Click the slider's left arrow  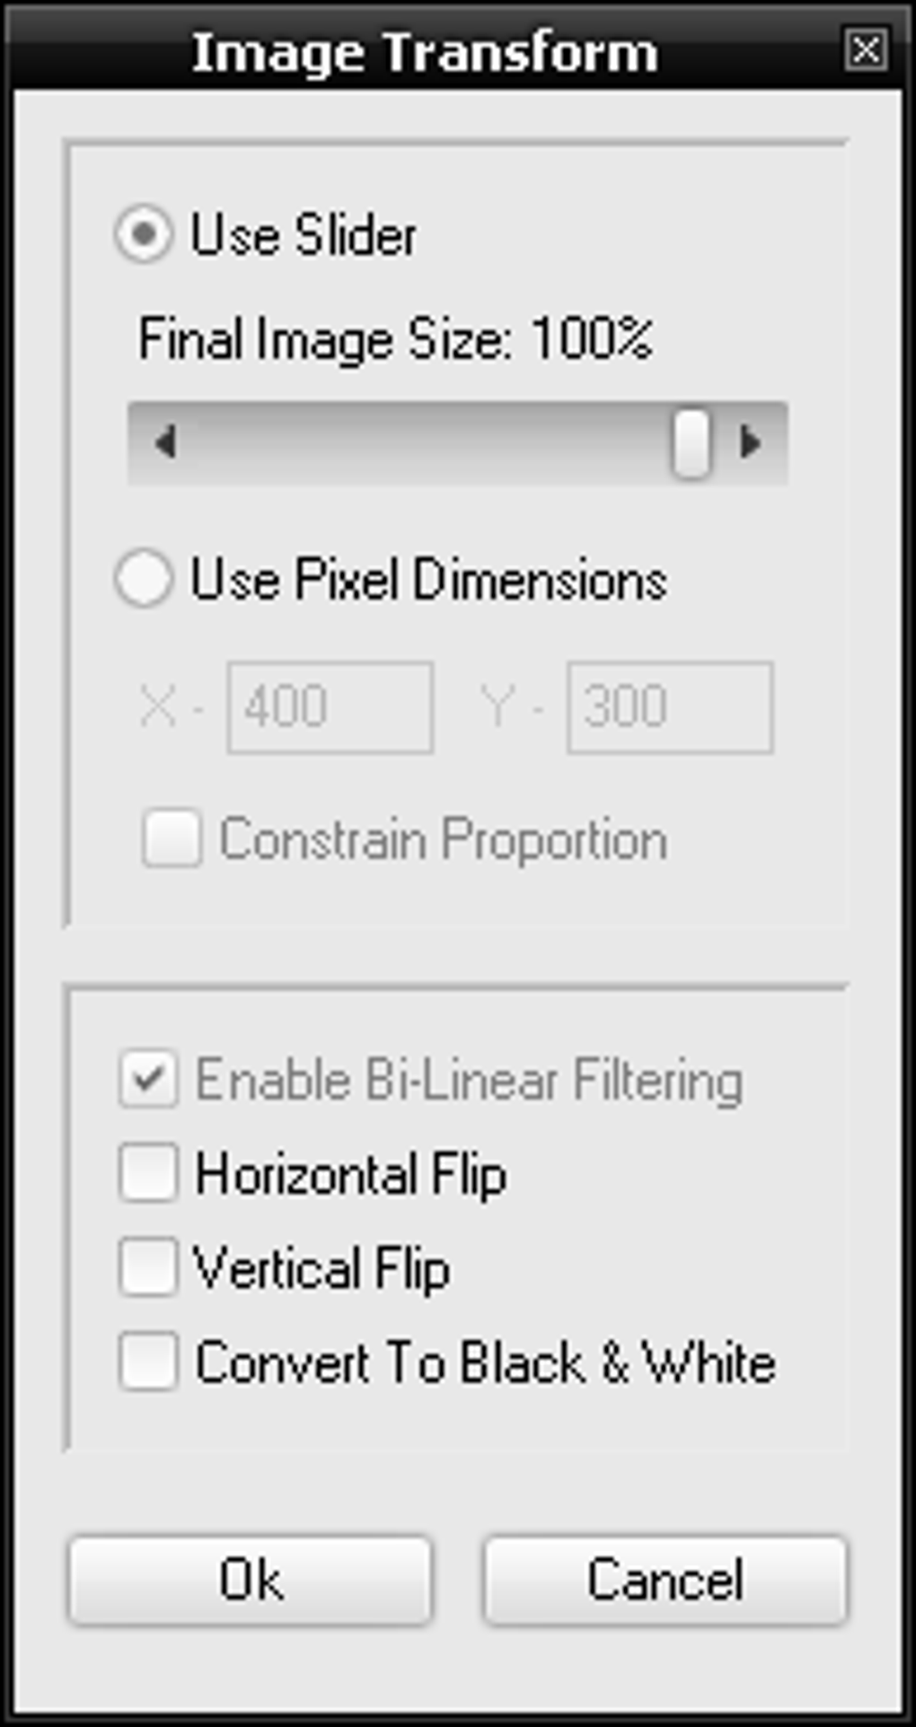[x=165, y=443]
